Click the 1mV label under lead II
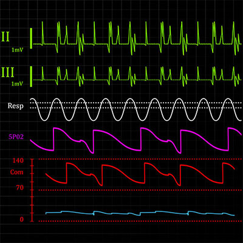This screenshot has height=243, width=243. tap(17, 50)
